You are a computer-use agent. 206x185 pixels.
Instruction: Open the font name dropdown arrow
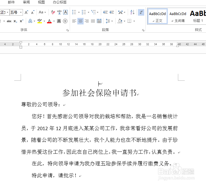pyautogui.click(x=7, y=13)
